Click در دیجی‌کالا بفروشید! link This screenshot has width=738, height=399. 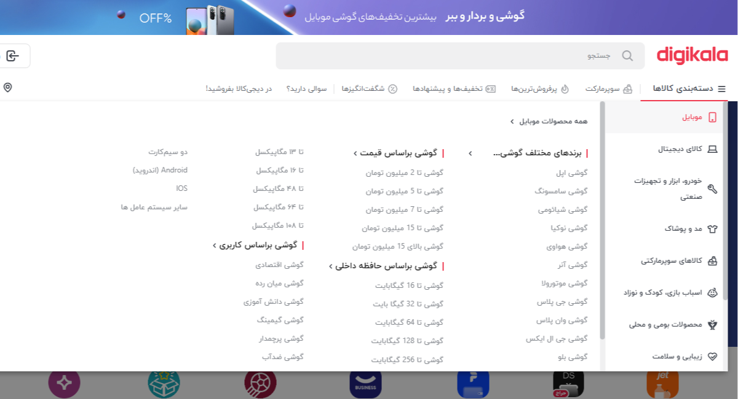[239, 89]
